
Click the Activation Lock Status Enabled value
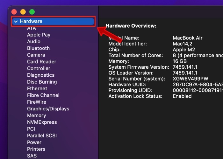182,96
